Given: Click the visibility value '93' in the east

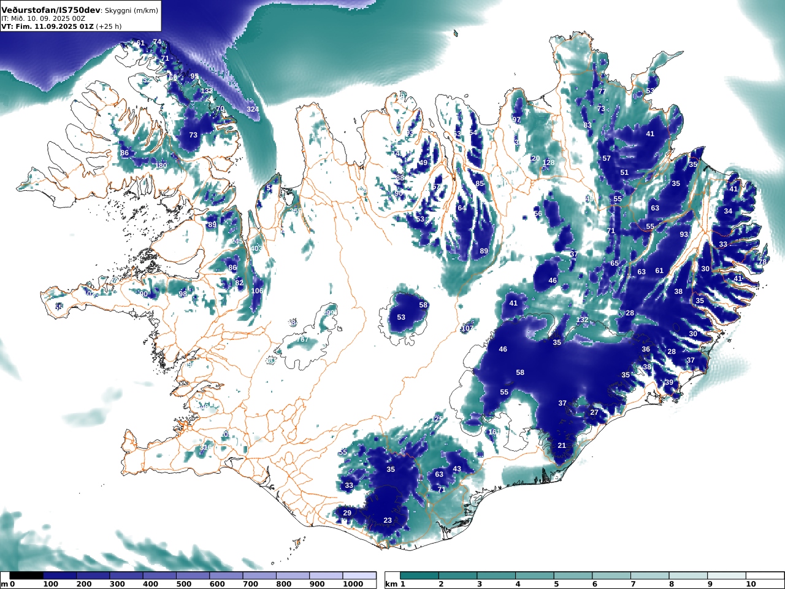Looking at the screenshot, I should click(x=684, y=234).
